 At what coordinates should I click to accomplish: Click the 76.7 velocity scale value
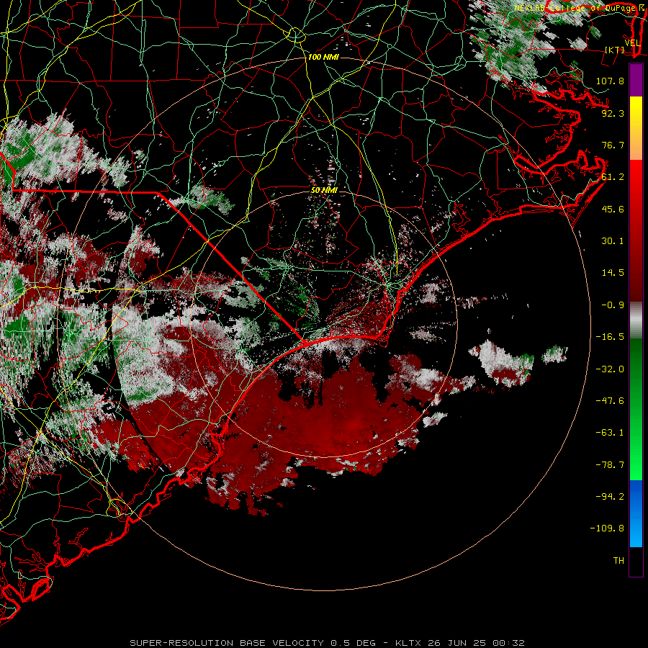pos(613,145)
